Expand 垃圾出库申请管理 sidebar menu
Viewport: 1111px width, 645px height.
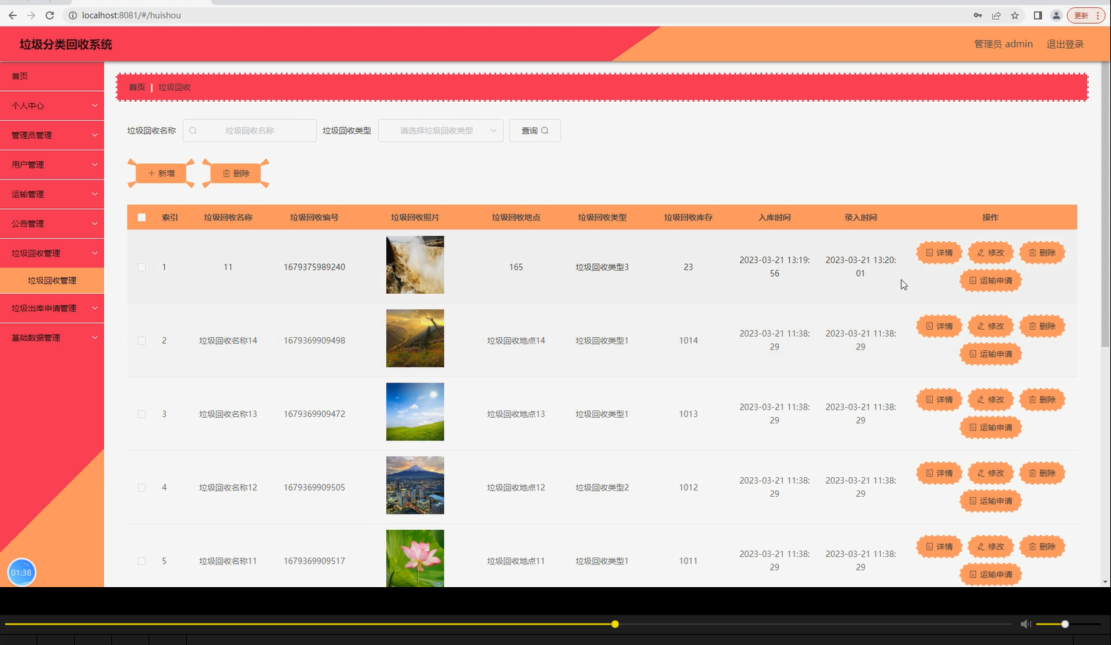(52, 308)
